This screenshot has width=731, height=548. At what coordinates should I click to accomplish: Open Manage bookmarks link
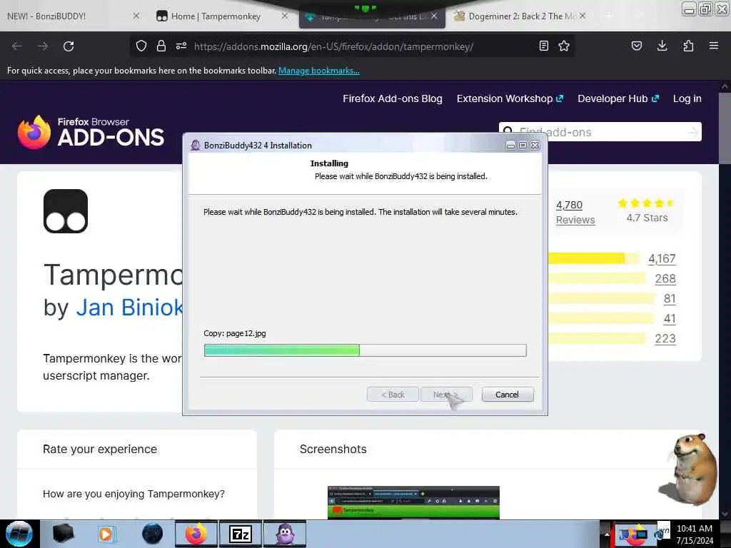(x=319, y=71)
